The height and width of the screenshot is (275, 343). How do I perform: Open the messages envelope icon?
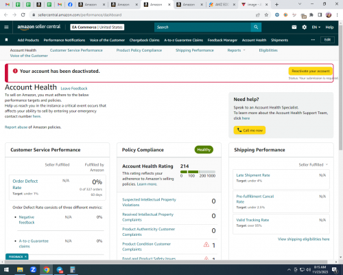(x=294, y=27)
